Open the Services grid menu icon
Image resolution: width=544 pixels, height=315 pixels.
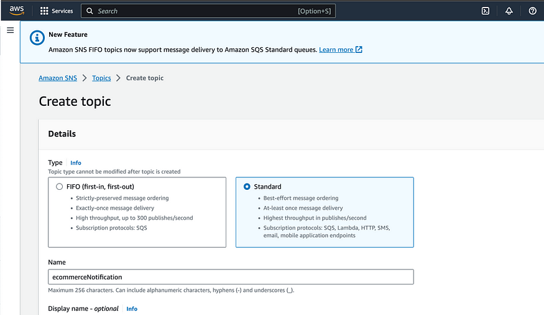tap(44, 11)
